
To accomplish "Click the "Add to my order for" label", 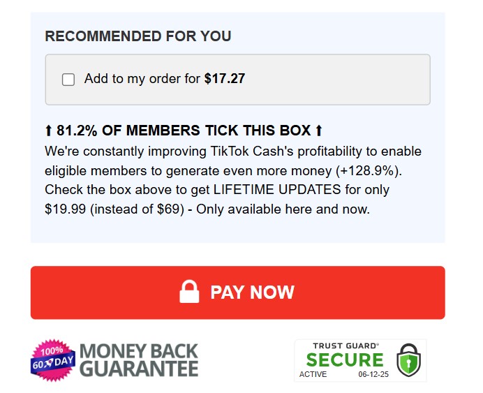I will point(142,79).
